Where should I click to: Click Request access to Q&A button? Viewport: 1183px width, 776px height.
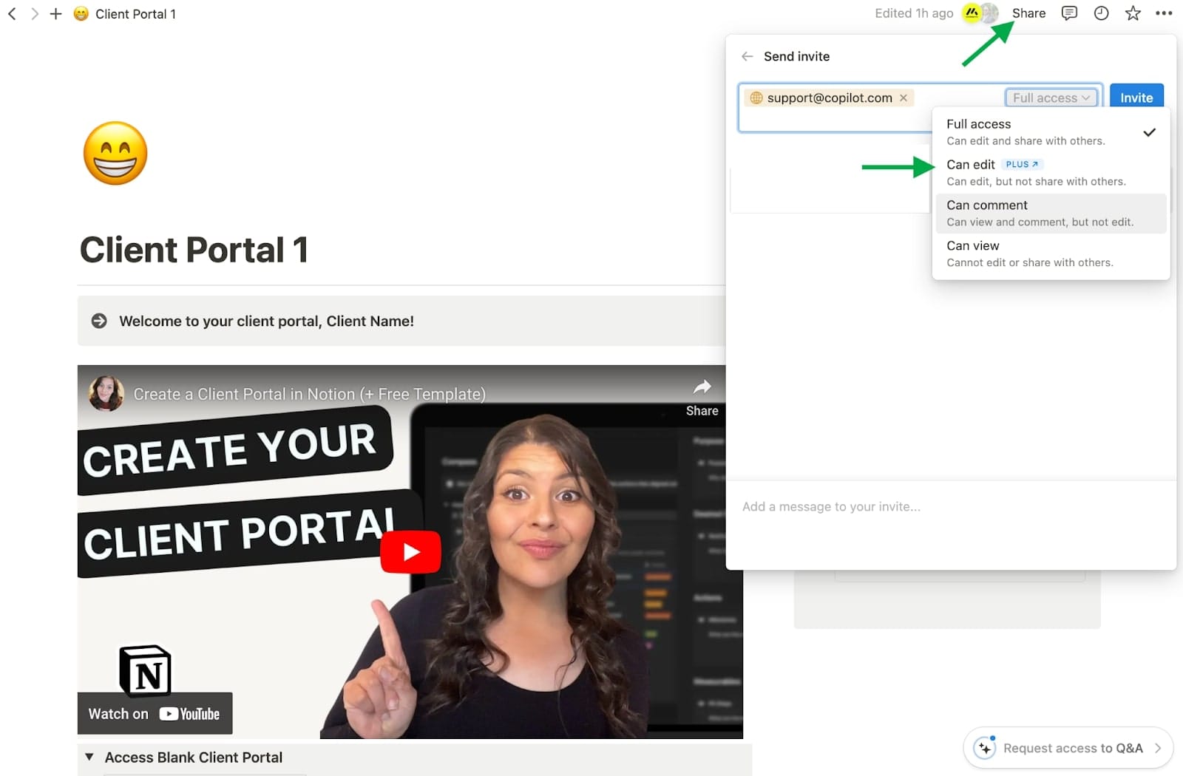[x=1068, y=748]
